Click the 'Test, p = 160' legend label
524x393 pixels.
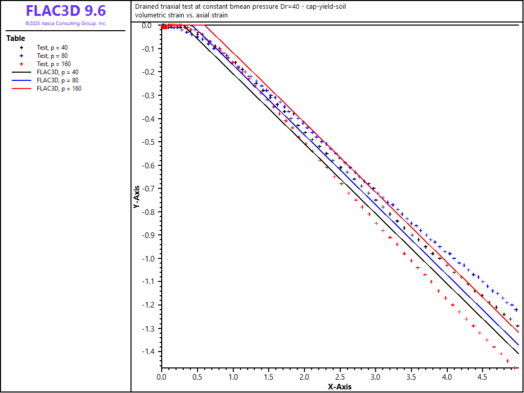[54, 64]
